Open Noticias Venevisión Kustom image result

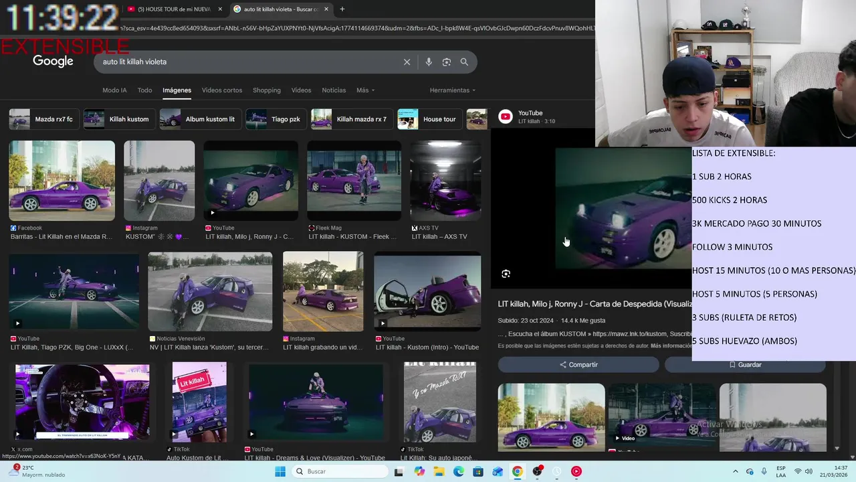tap(210, 291)
